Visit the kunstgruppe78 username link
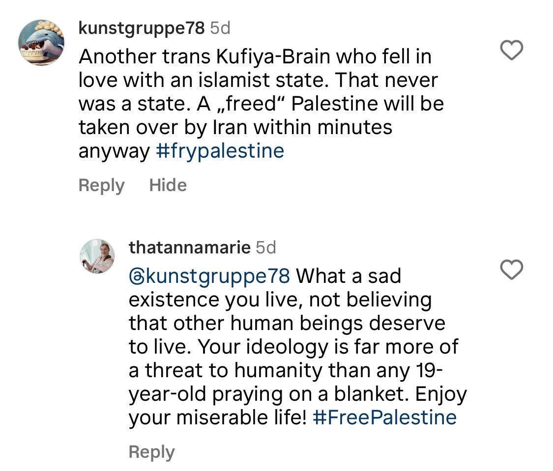This screenshot has height=471, width=553. pyautogui.click(x=142, y=28)
